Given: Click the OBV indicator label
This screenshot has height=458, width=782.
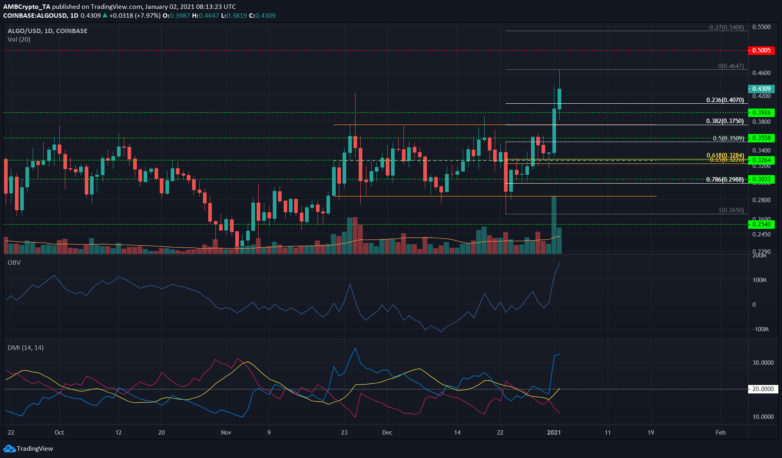Looking at the screenshot, I should (x=14, y=262).
